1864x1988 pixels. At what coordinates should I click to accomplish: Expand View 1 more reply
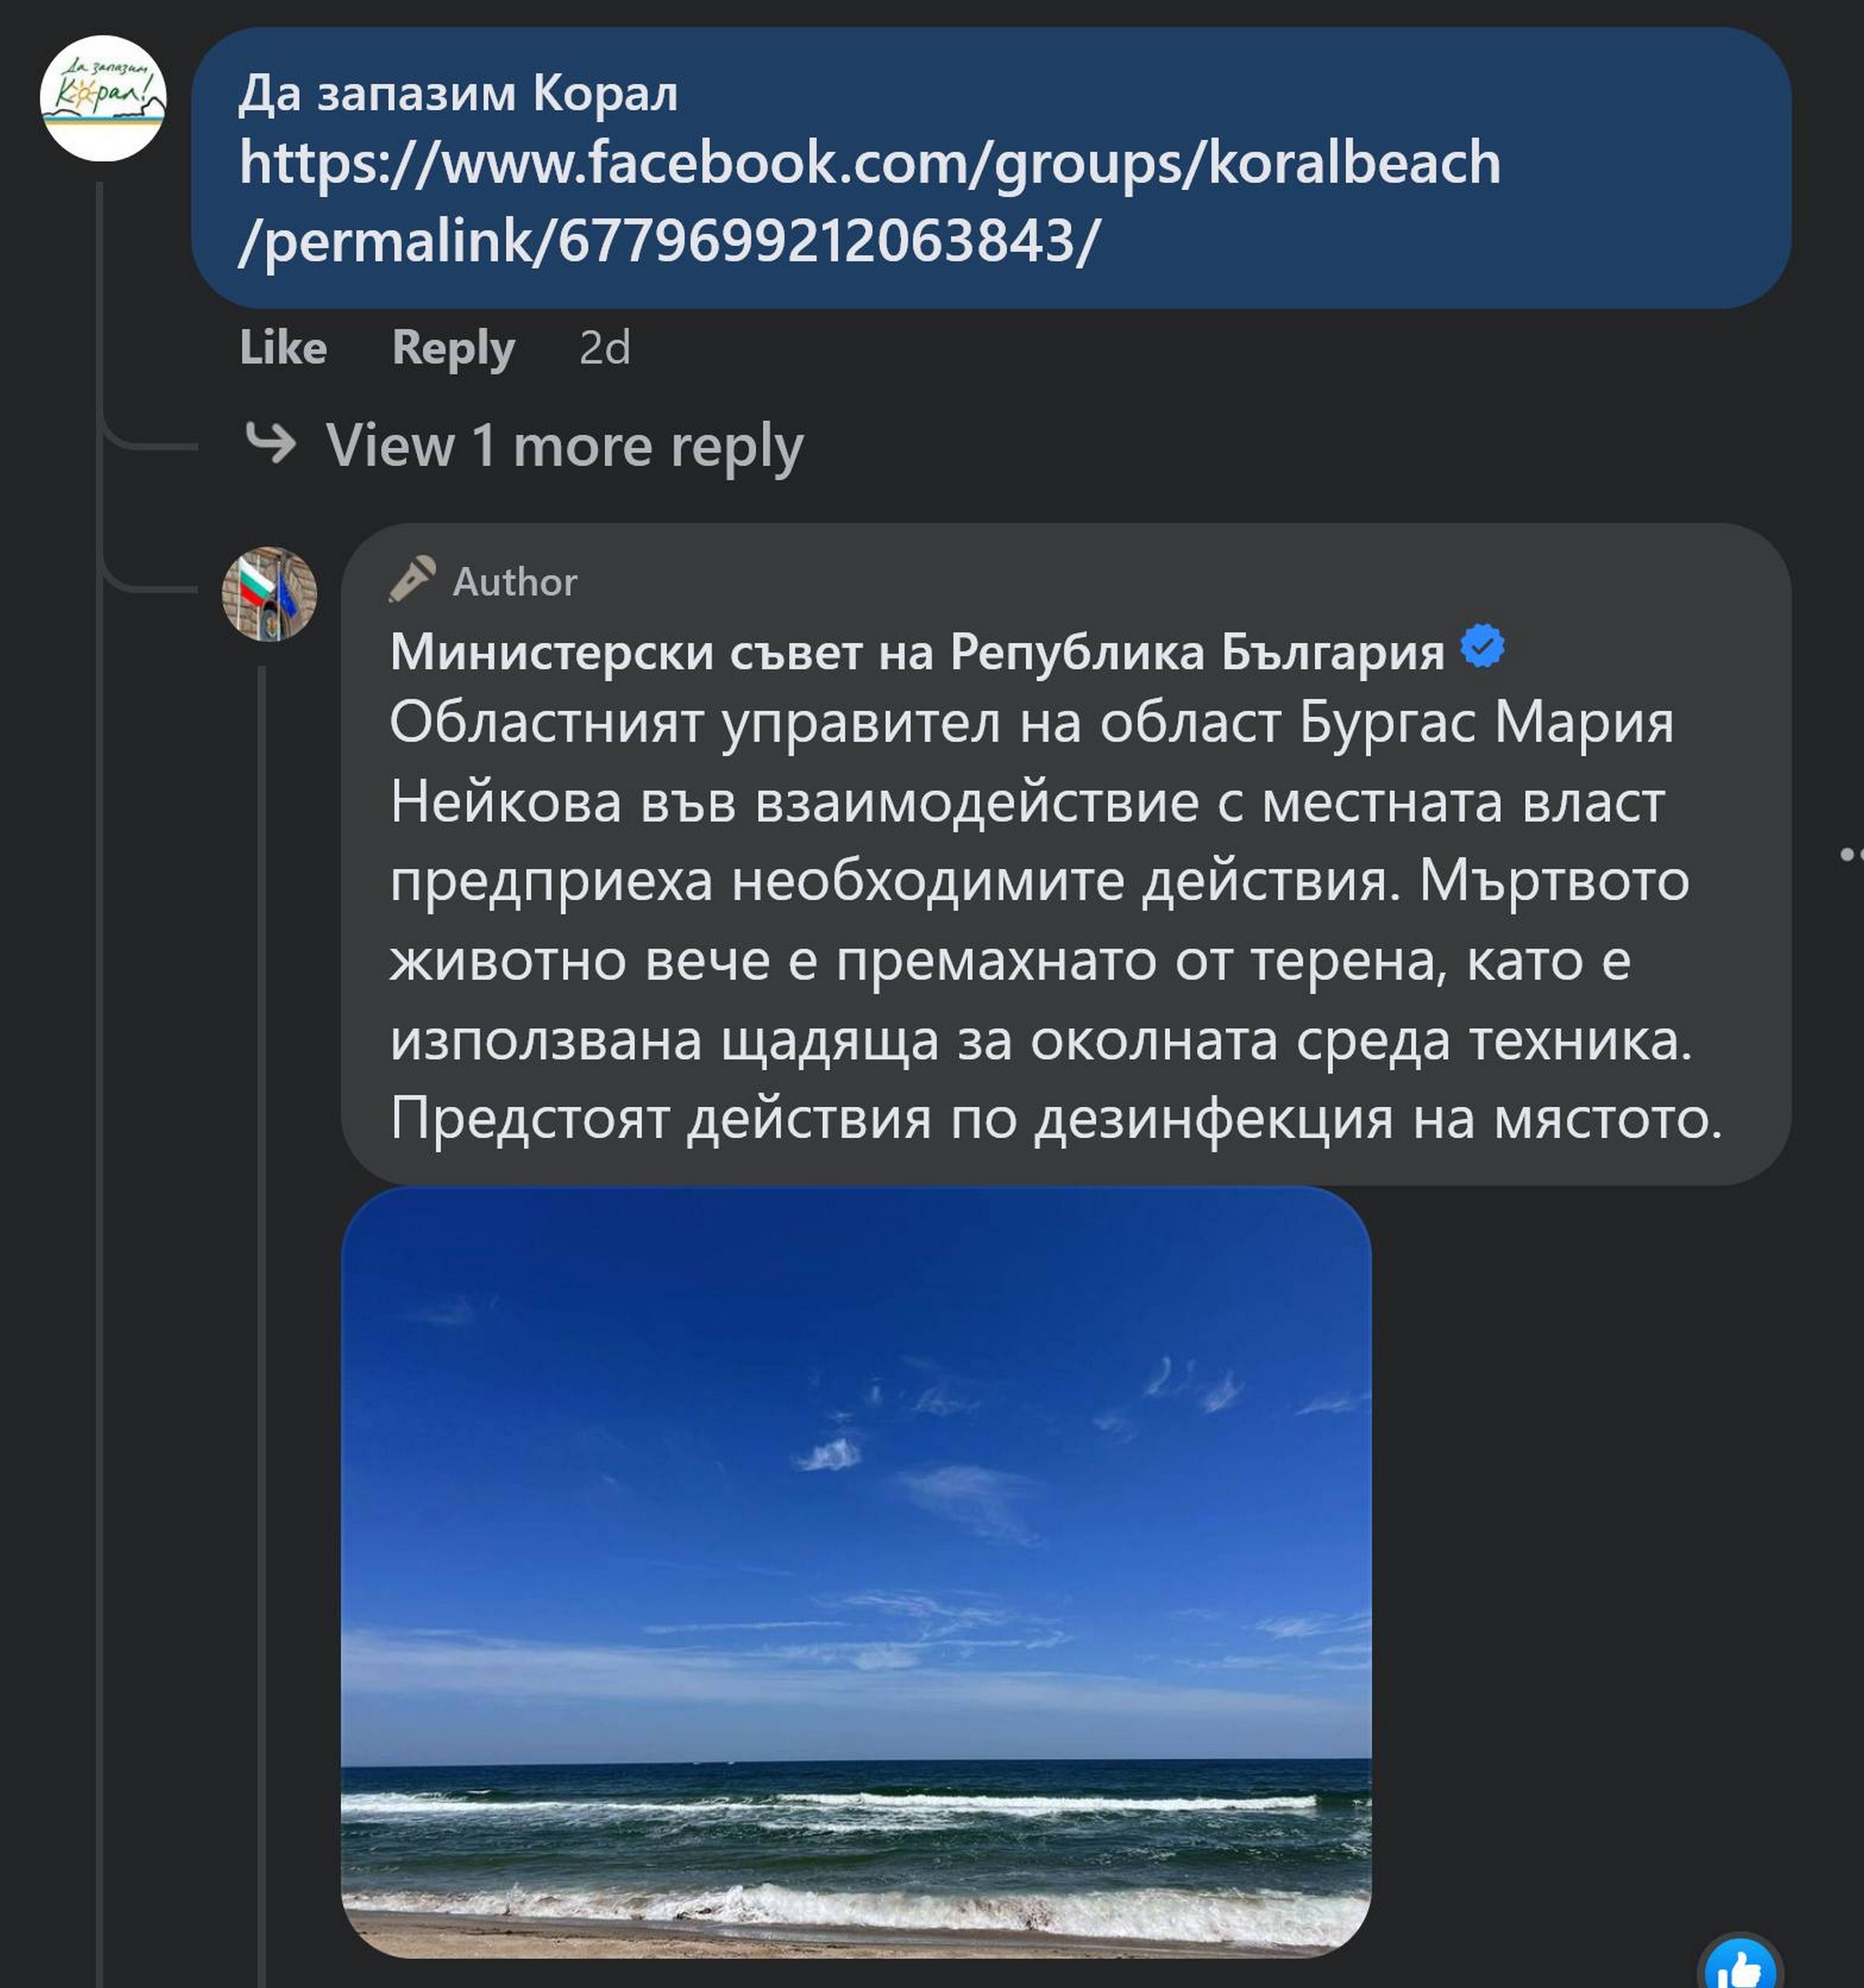click(x=564, y=445)
